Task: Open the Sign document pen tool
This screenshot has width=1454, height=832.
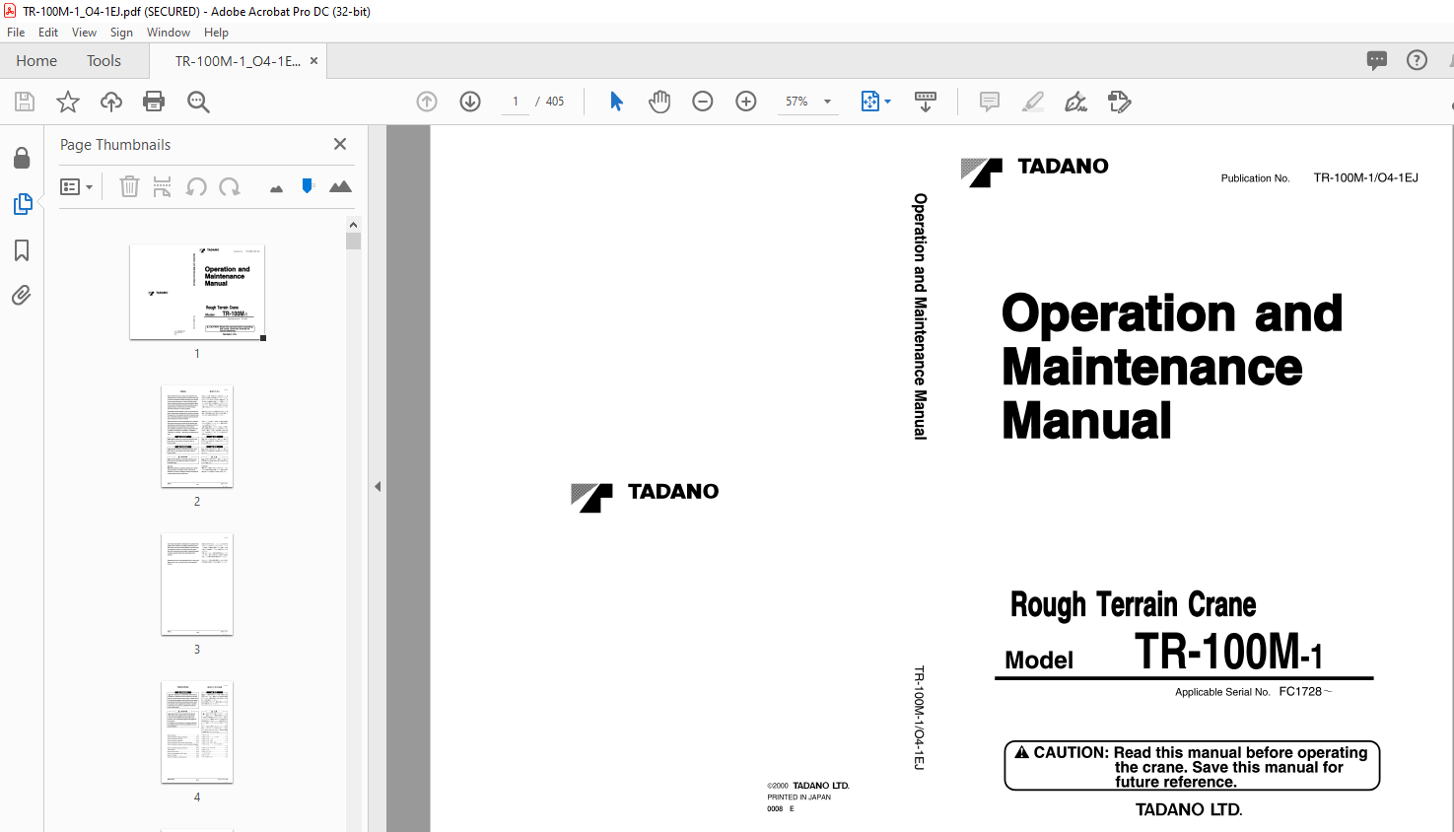Action: 1075,102
